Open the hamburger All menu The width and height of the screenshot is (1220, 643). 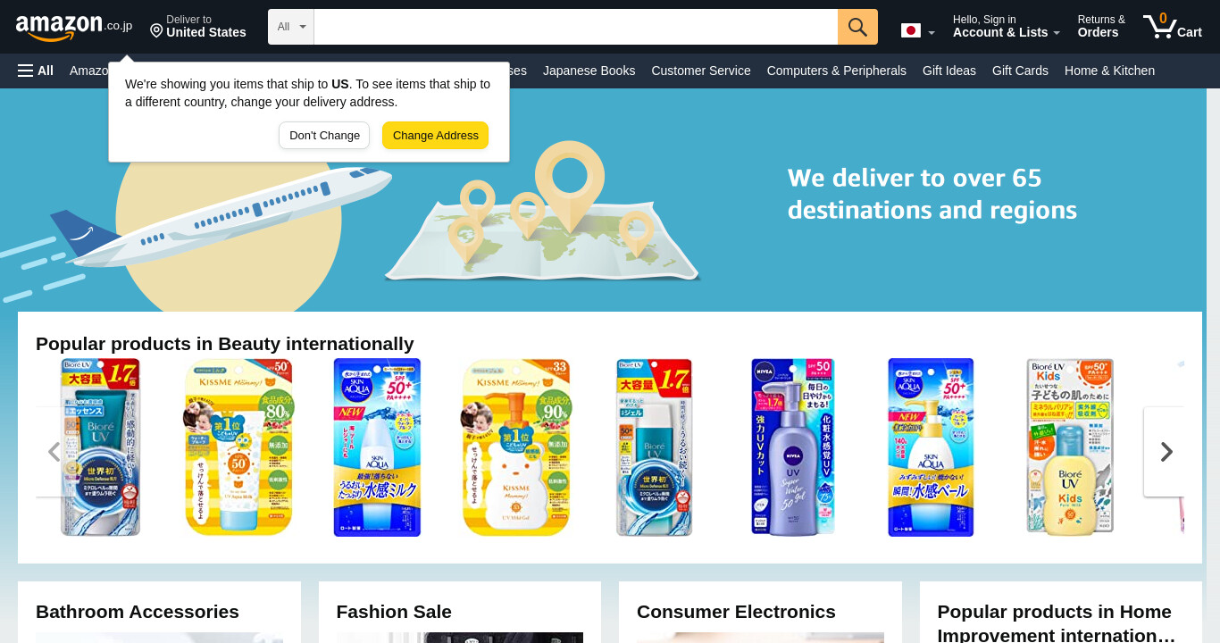[36, 71]
